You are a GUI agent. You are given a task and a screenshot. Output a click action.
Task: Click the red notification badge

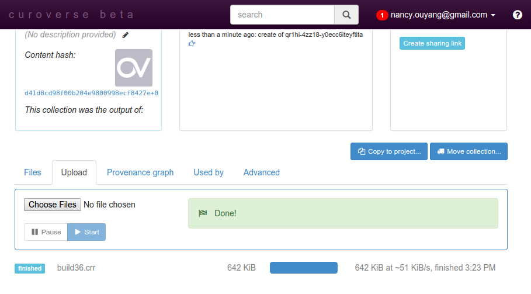(x=382, y=15)
